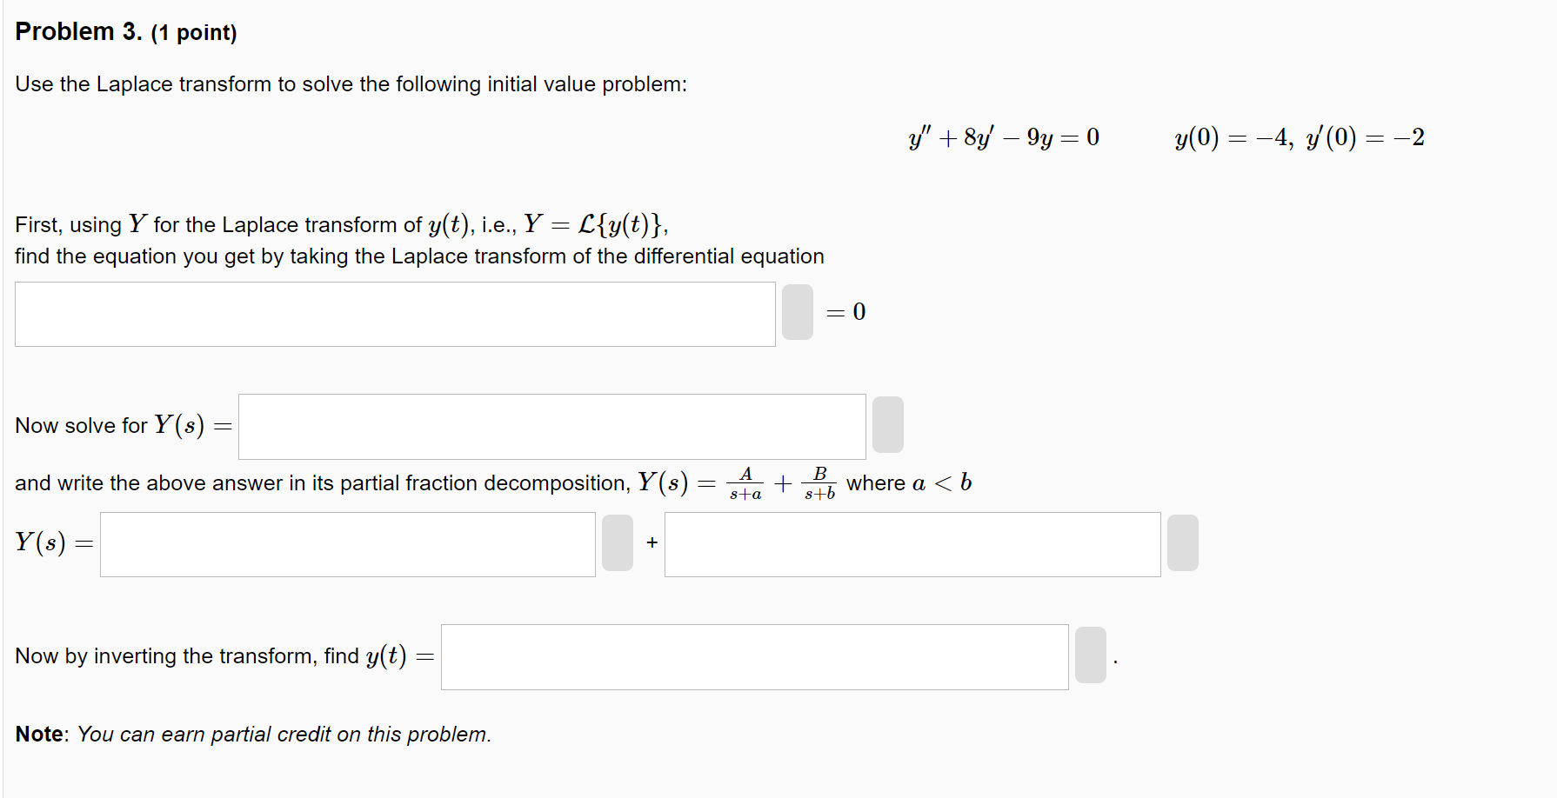Click the A over s+a fraction
This screenshot has height=798, width=1557.
(x=745, y=483)
